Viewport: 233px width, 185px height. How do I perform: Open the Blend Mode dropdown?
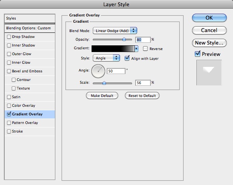115,31
